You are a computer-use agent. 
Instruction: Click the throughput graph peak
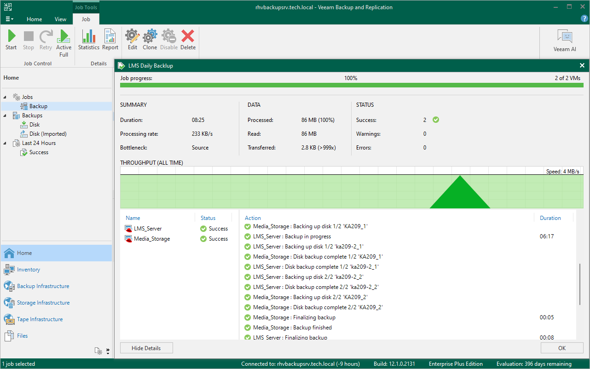coord(460,191)
